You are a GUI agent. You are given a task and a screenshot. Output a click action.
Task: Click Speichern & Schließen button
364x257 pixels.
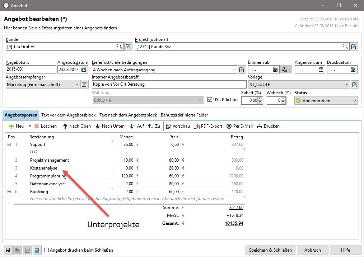270,250
